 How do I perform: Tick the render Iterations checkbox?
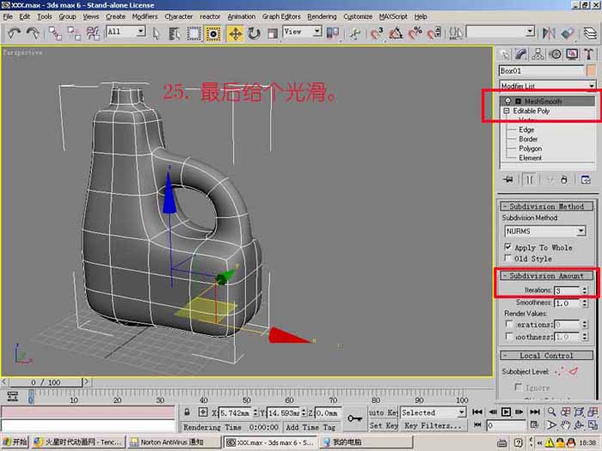coord(509,325)
